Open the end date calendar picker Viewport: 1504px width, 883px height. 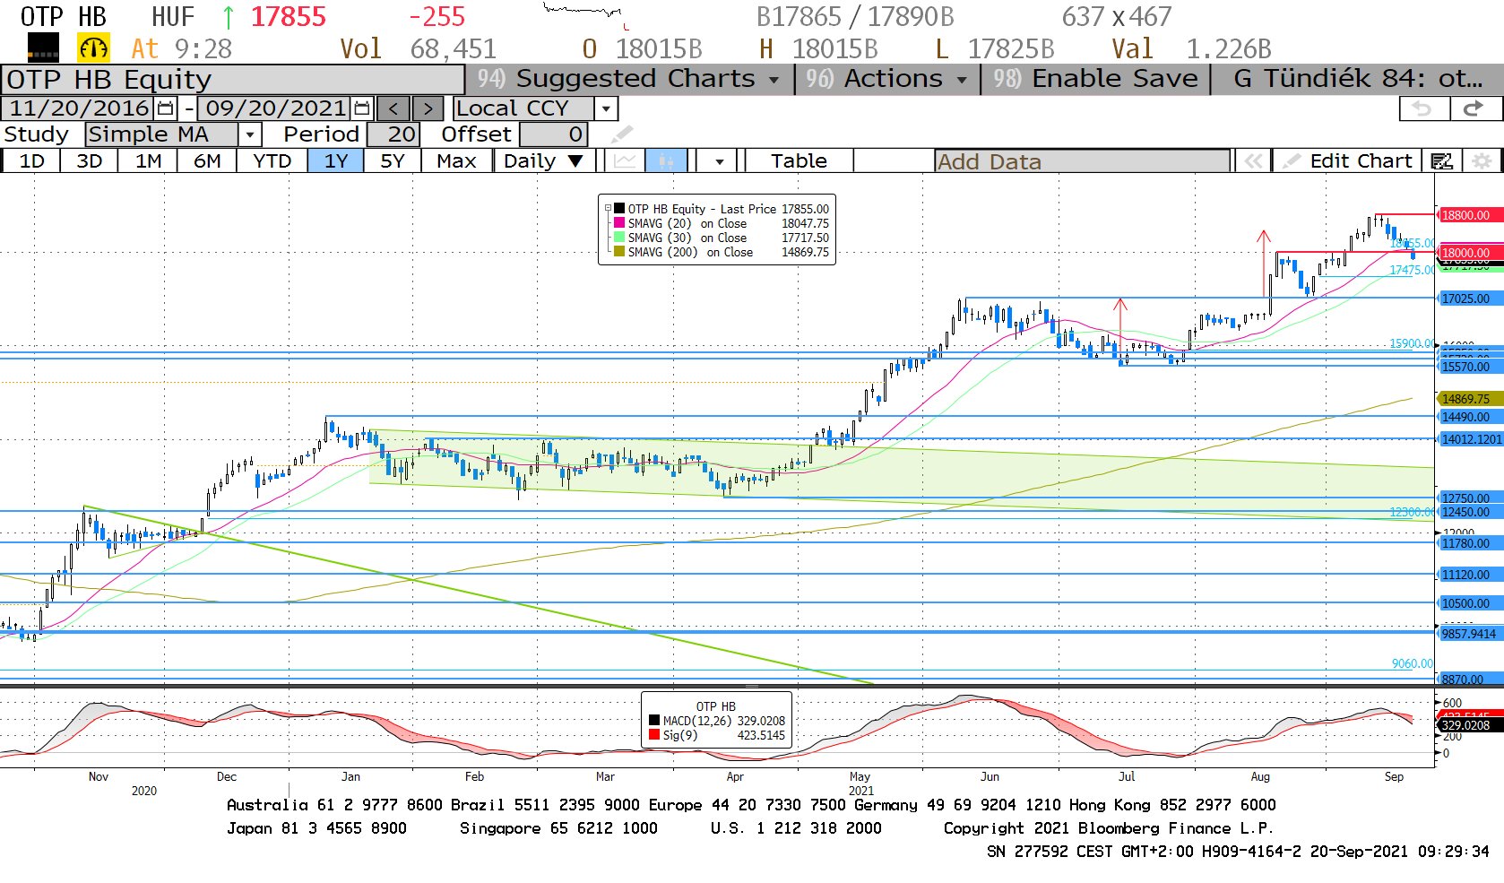[362, 108]
